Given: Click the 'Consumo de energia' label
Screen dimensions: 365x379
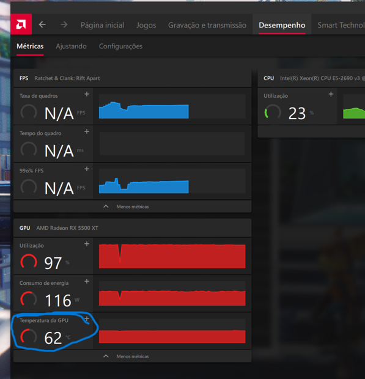Looking at the screenshot, I should pos(44,283).
